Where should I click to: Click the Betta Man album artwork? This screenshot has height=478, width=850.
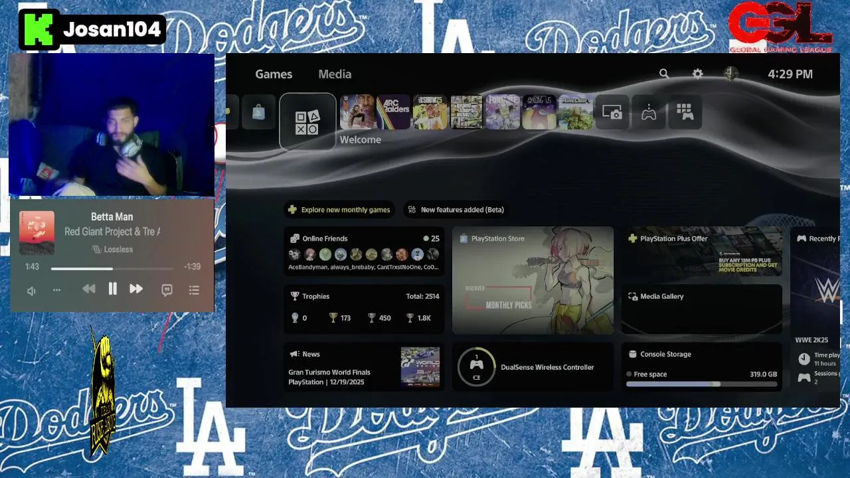pyautogui.click(x=37, y=232)
